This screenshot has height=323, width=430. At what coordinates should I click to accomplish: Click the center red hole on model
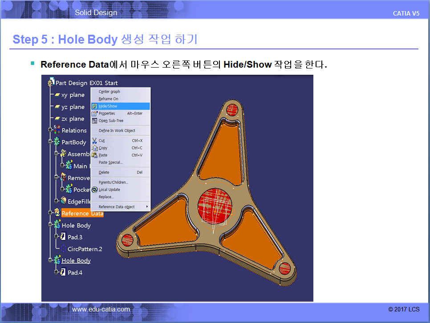pyautogui.click(x=215, y=206)
